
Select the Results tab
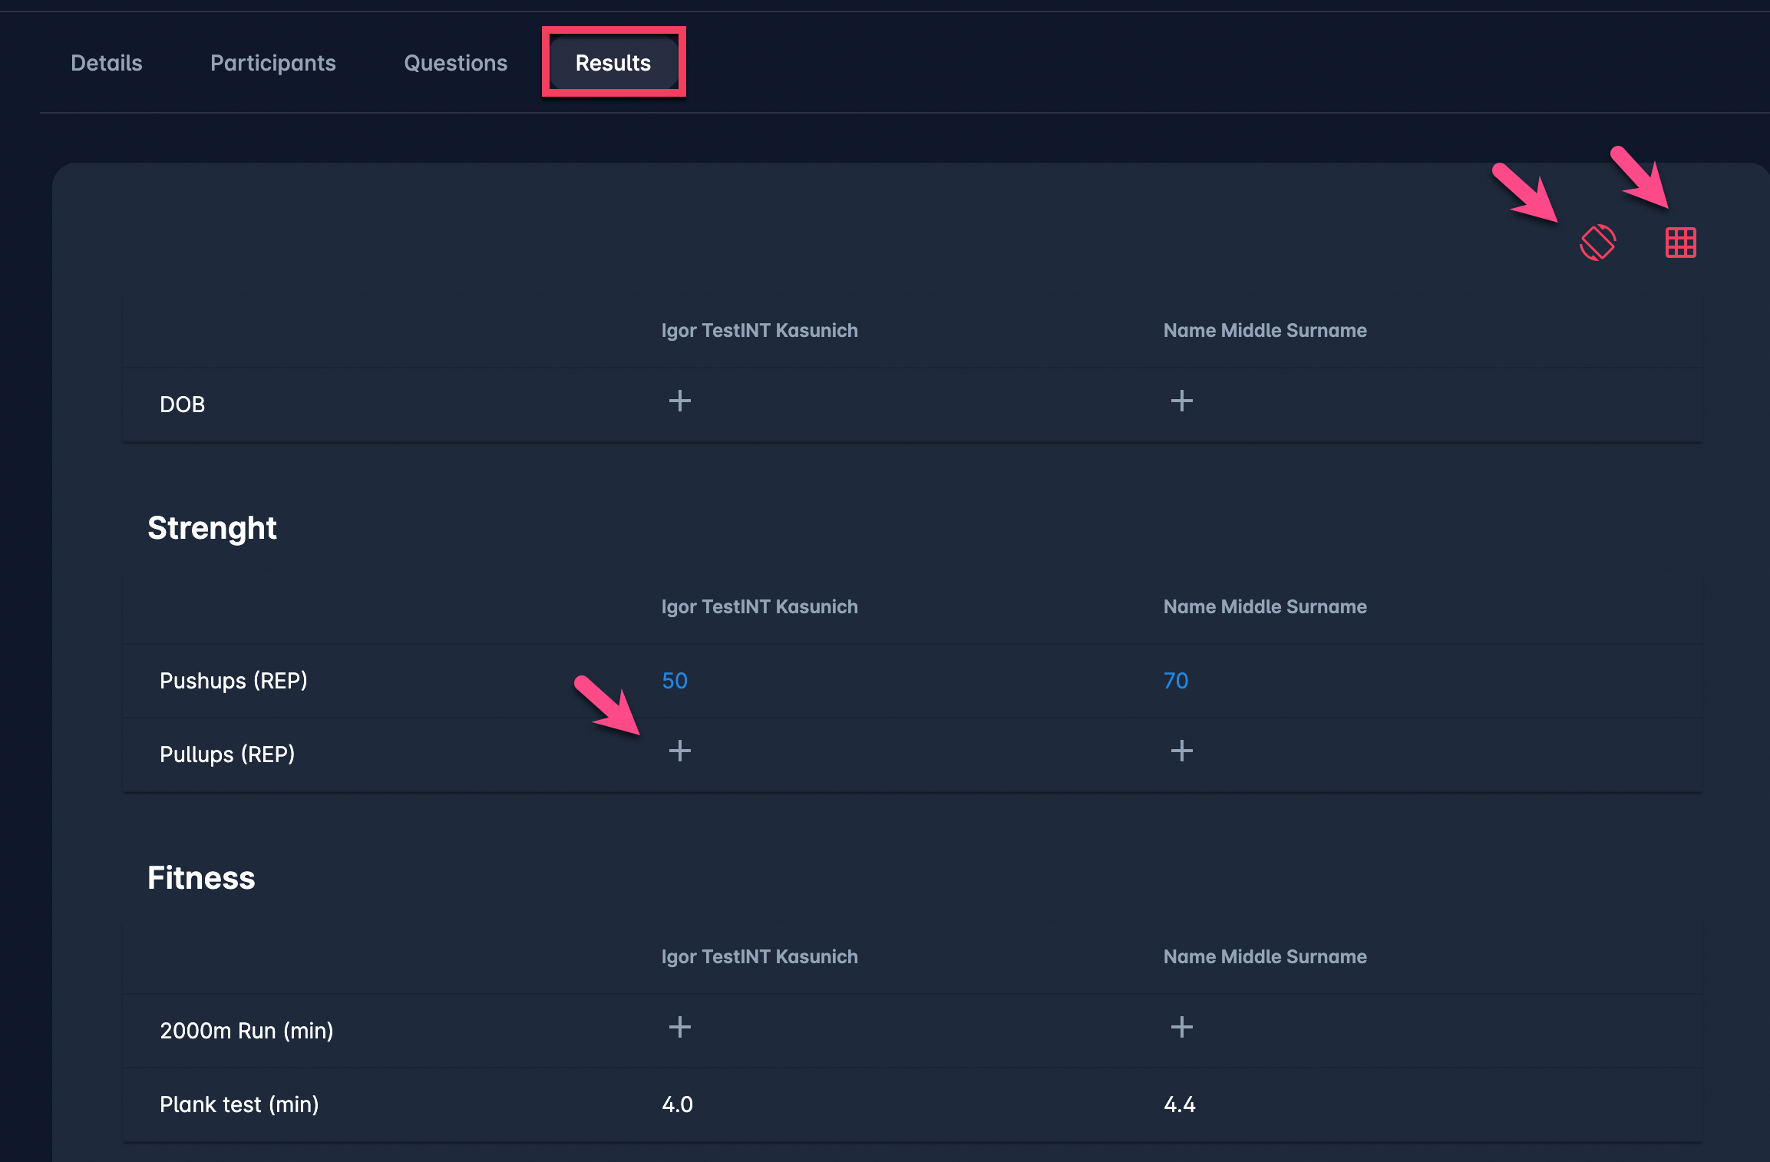(613, 63)
